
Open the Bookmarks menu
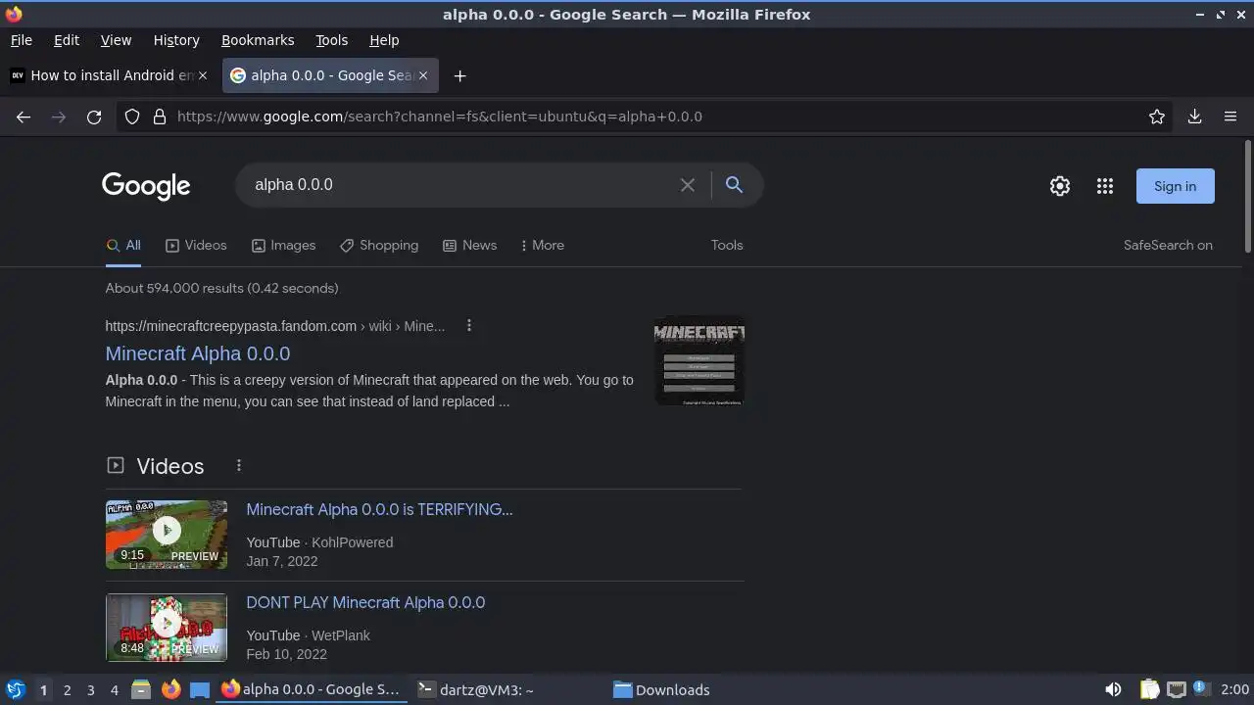258,40
